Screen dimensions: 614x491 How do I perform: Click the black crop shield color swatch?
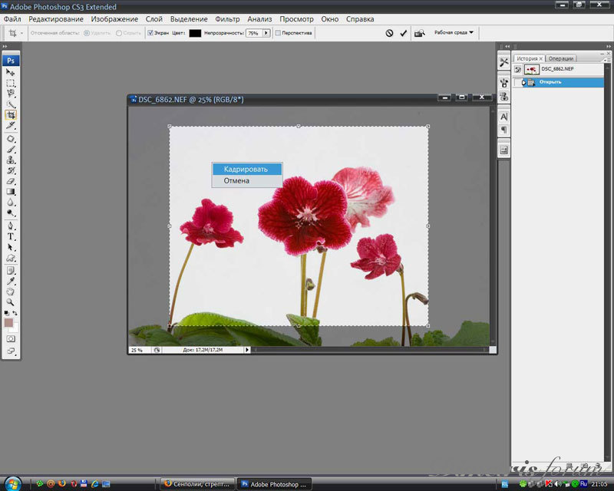click(x=195, y=33)
